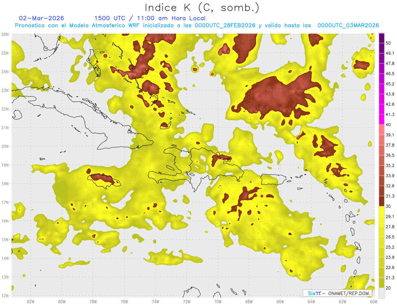Click the time text "1500 UTC / 11:00 am Hora Local"
Screen dimensions: 397x306
point(150,18)
